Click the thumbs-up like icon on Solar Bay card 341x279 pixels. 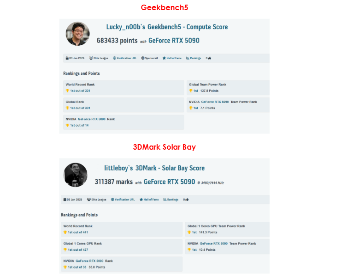(187, 200)
